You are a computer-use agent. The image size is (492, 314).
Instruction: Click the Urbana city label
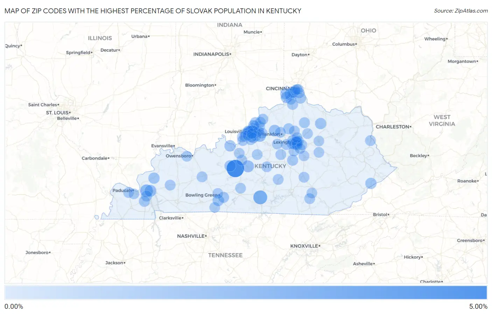[140, 36]
